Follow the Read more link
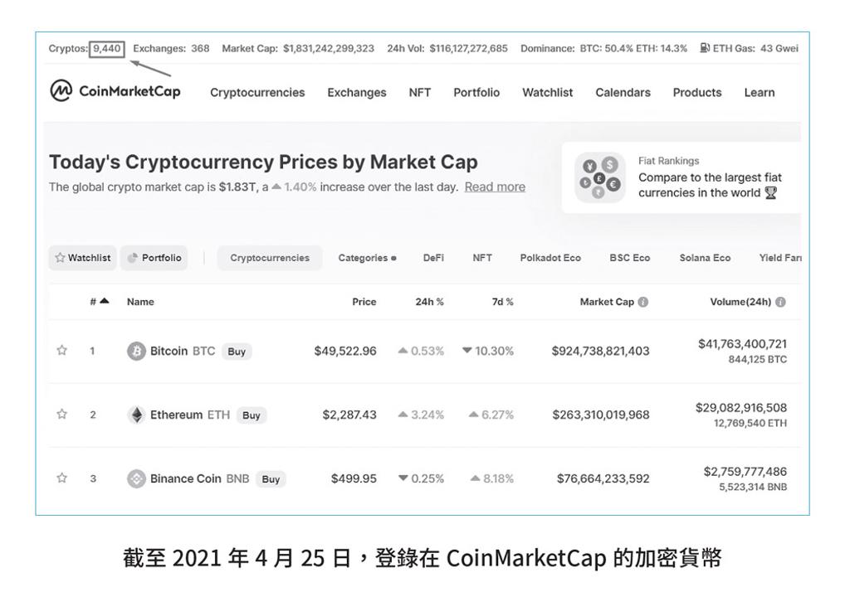Screen dimensions: 850x592 pos(495,187)
